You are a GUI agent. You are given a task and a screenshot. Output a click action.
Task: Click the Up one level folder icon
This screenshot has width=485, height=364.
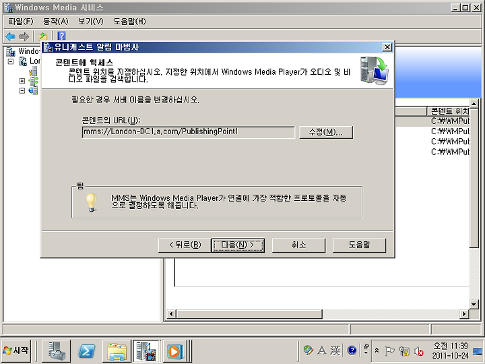click(43, 36)
